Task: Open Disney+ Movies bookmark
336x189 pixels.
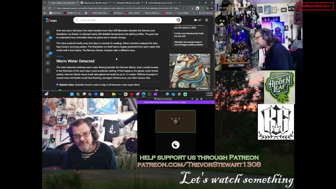Action: pos(151,13)
